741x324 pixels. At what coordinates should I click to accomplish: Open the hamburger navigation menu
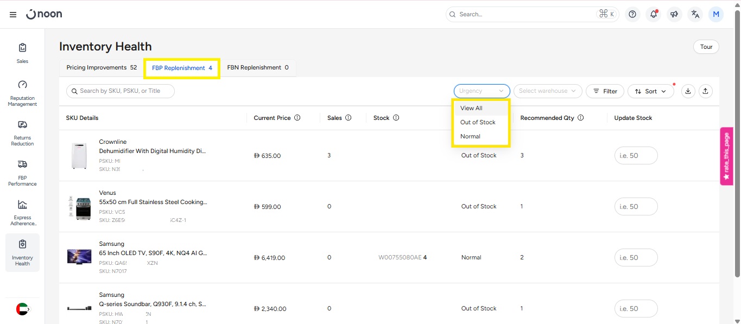coord(13,15)
